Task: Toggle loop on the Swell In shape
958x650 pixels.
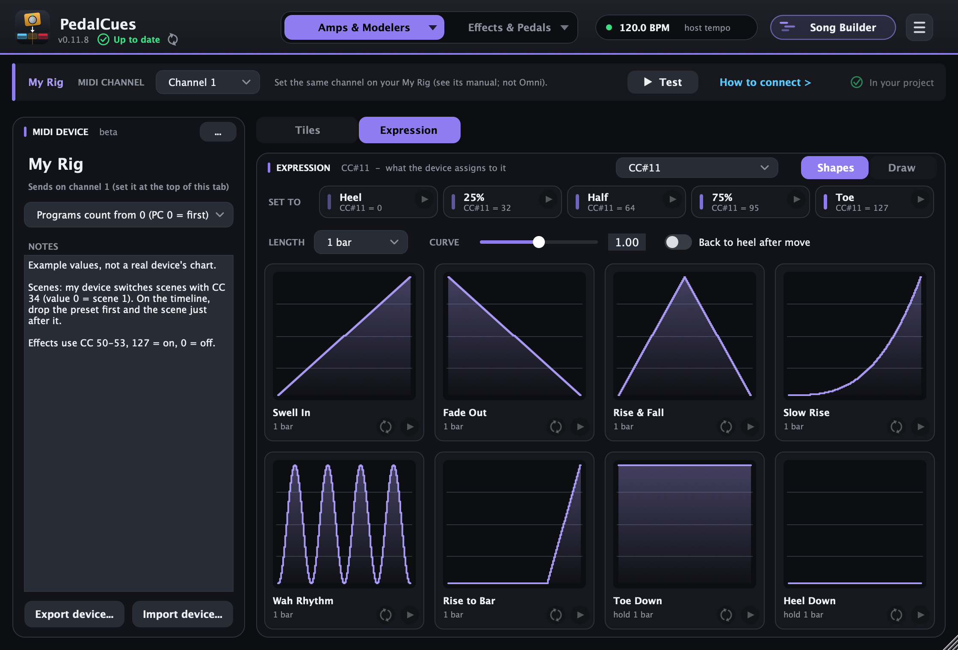Action: point(386,426)
